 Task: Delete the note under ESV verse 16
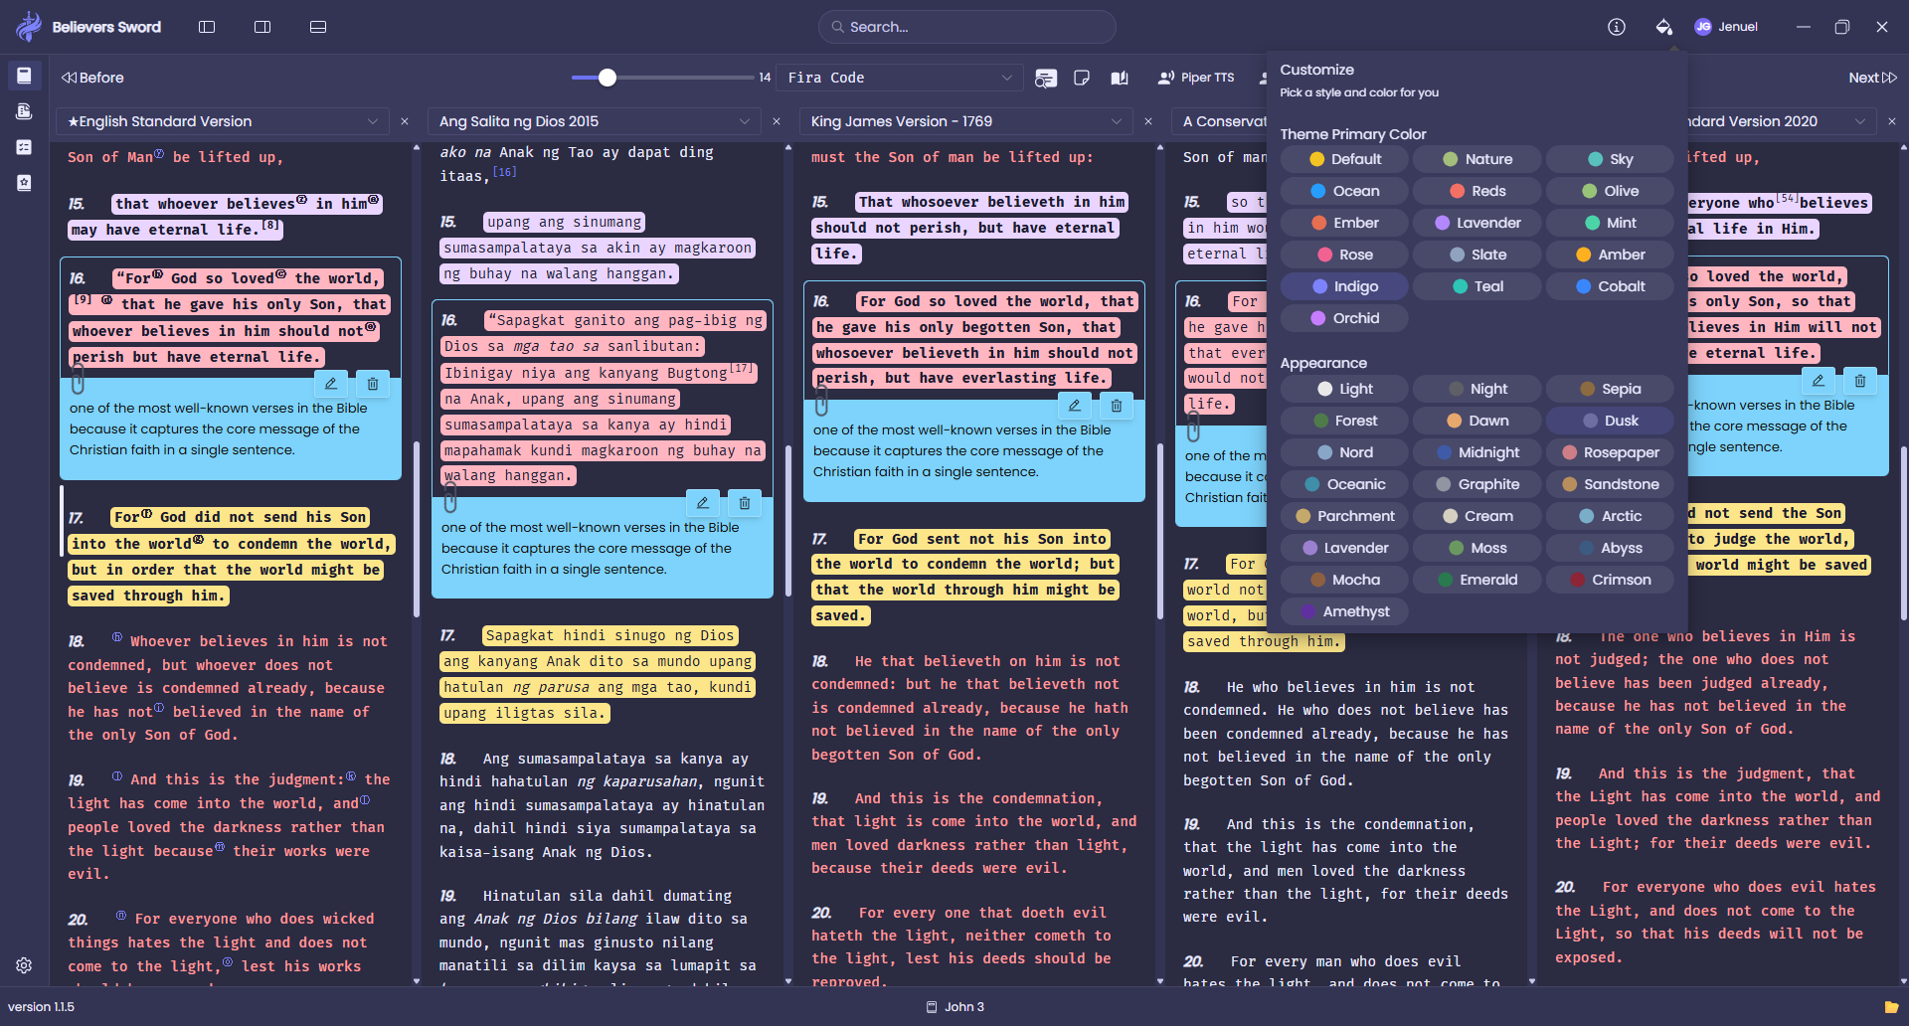(x=372, y=384)
